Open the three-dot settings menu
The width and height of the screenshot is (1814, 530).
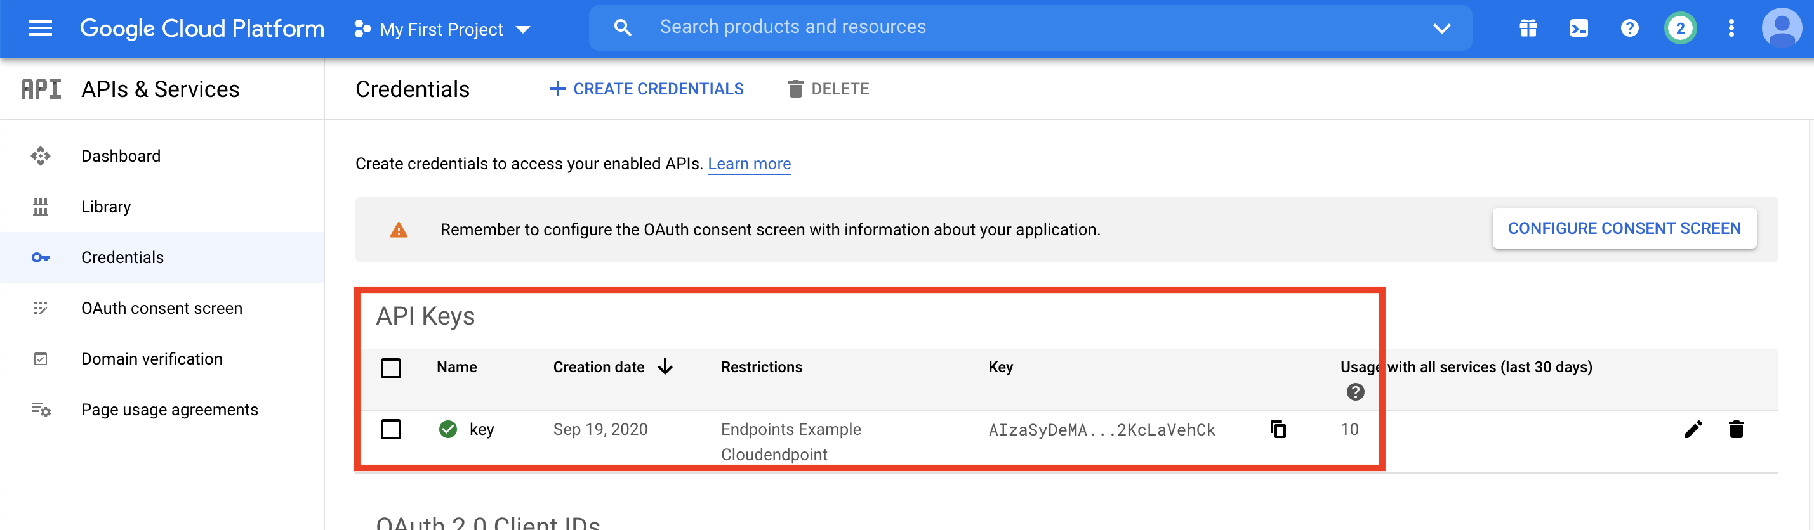pos(1731,28)
